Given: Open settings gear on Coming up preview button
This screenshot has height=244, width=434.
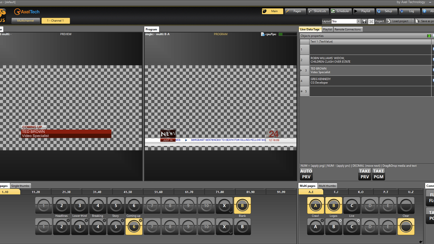Looking at the screenshot, I should tap(140, 221).
